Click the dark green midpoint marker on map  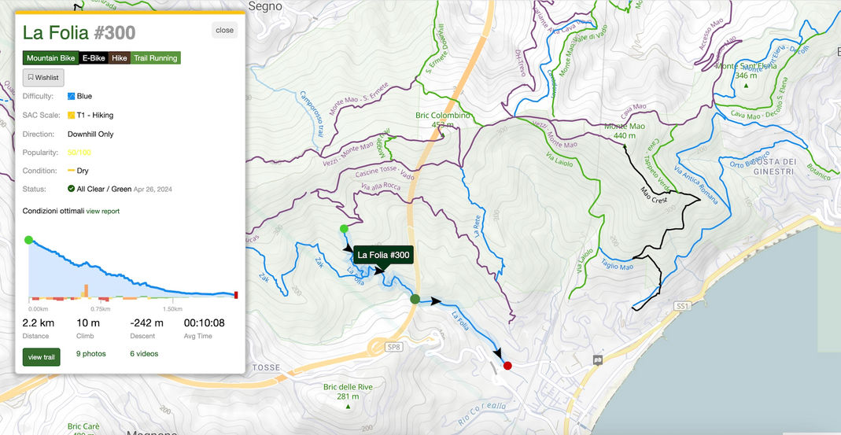[415, 299]
